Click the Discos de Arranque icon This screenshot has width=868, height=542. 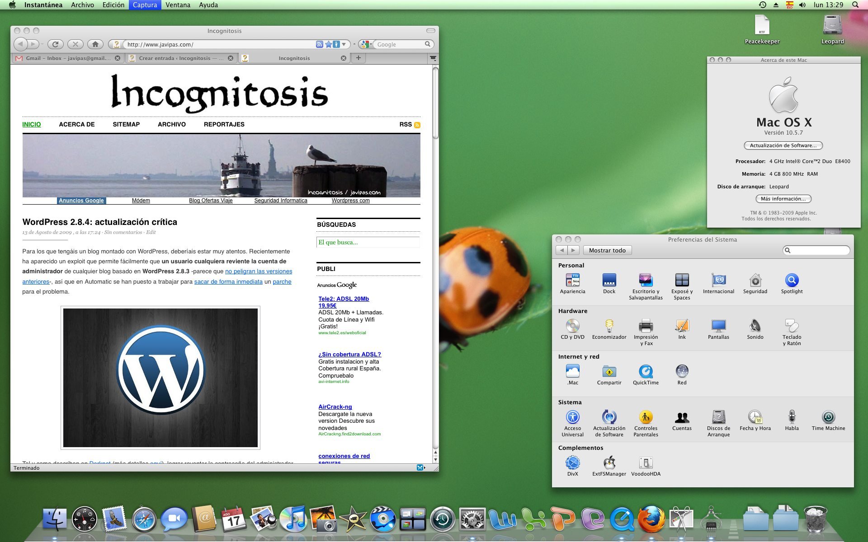pos(718,417)
